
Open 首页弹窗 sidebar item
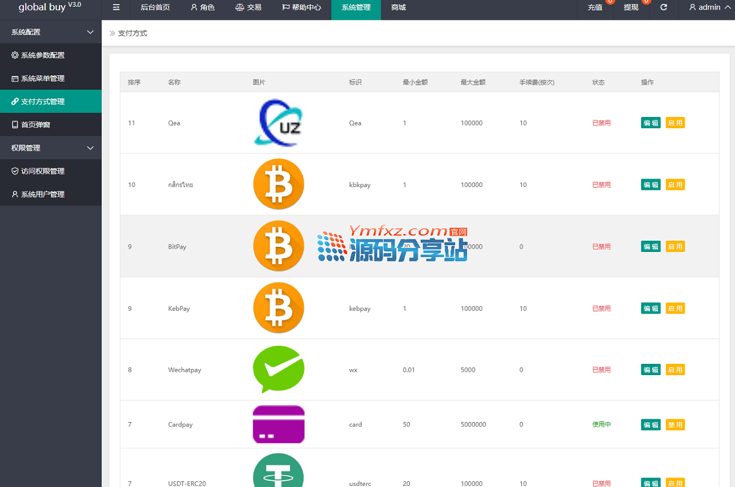tap(35, 125)
